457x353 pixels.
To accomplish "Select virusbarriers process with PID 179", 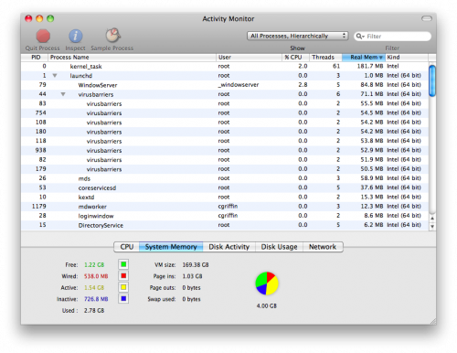I will click(x=225, y=169).
